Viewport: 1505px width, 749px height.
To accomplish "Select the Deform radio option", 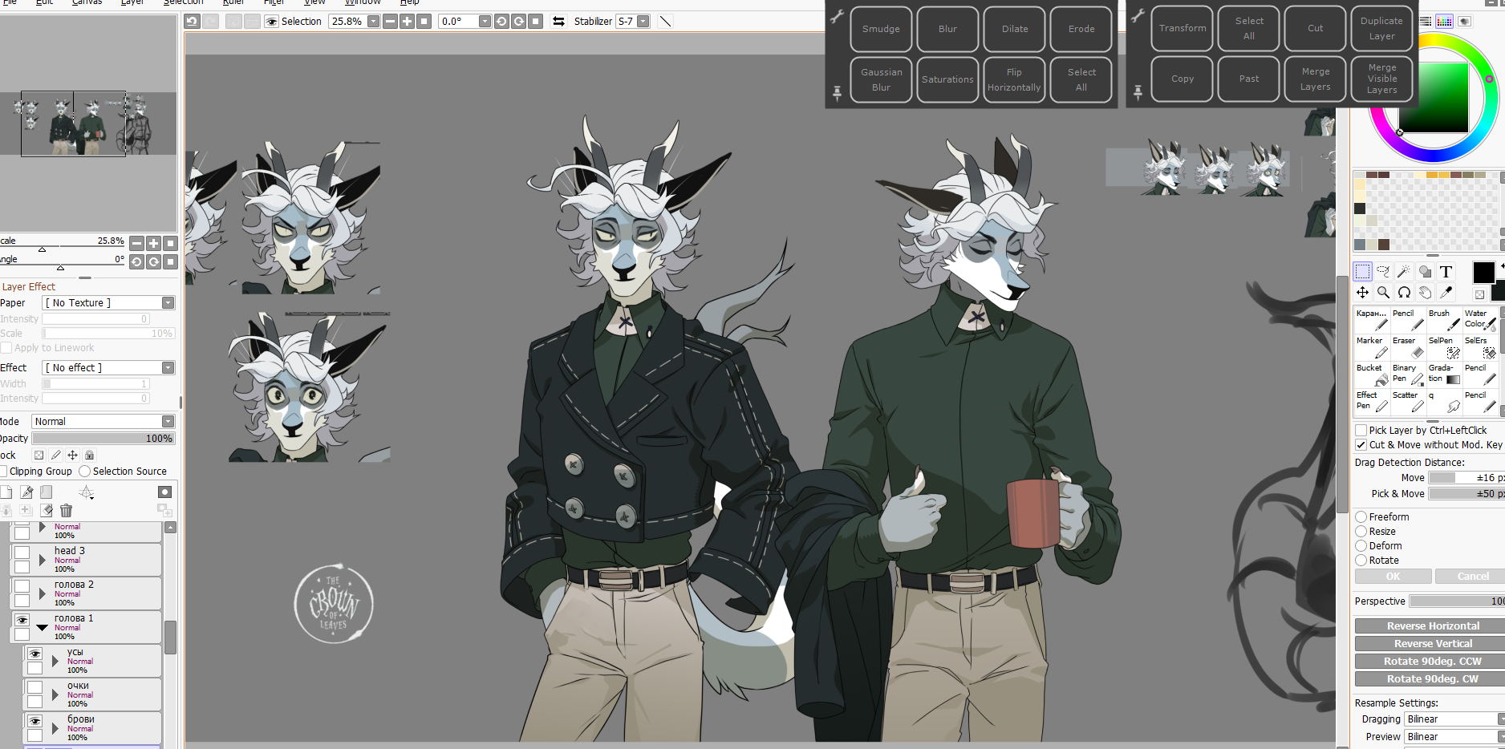I will pyautogui.click(x=1361, y=546).
